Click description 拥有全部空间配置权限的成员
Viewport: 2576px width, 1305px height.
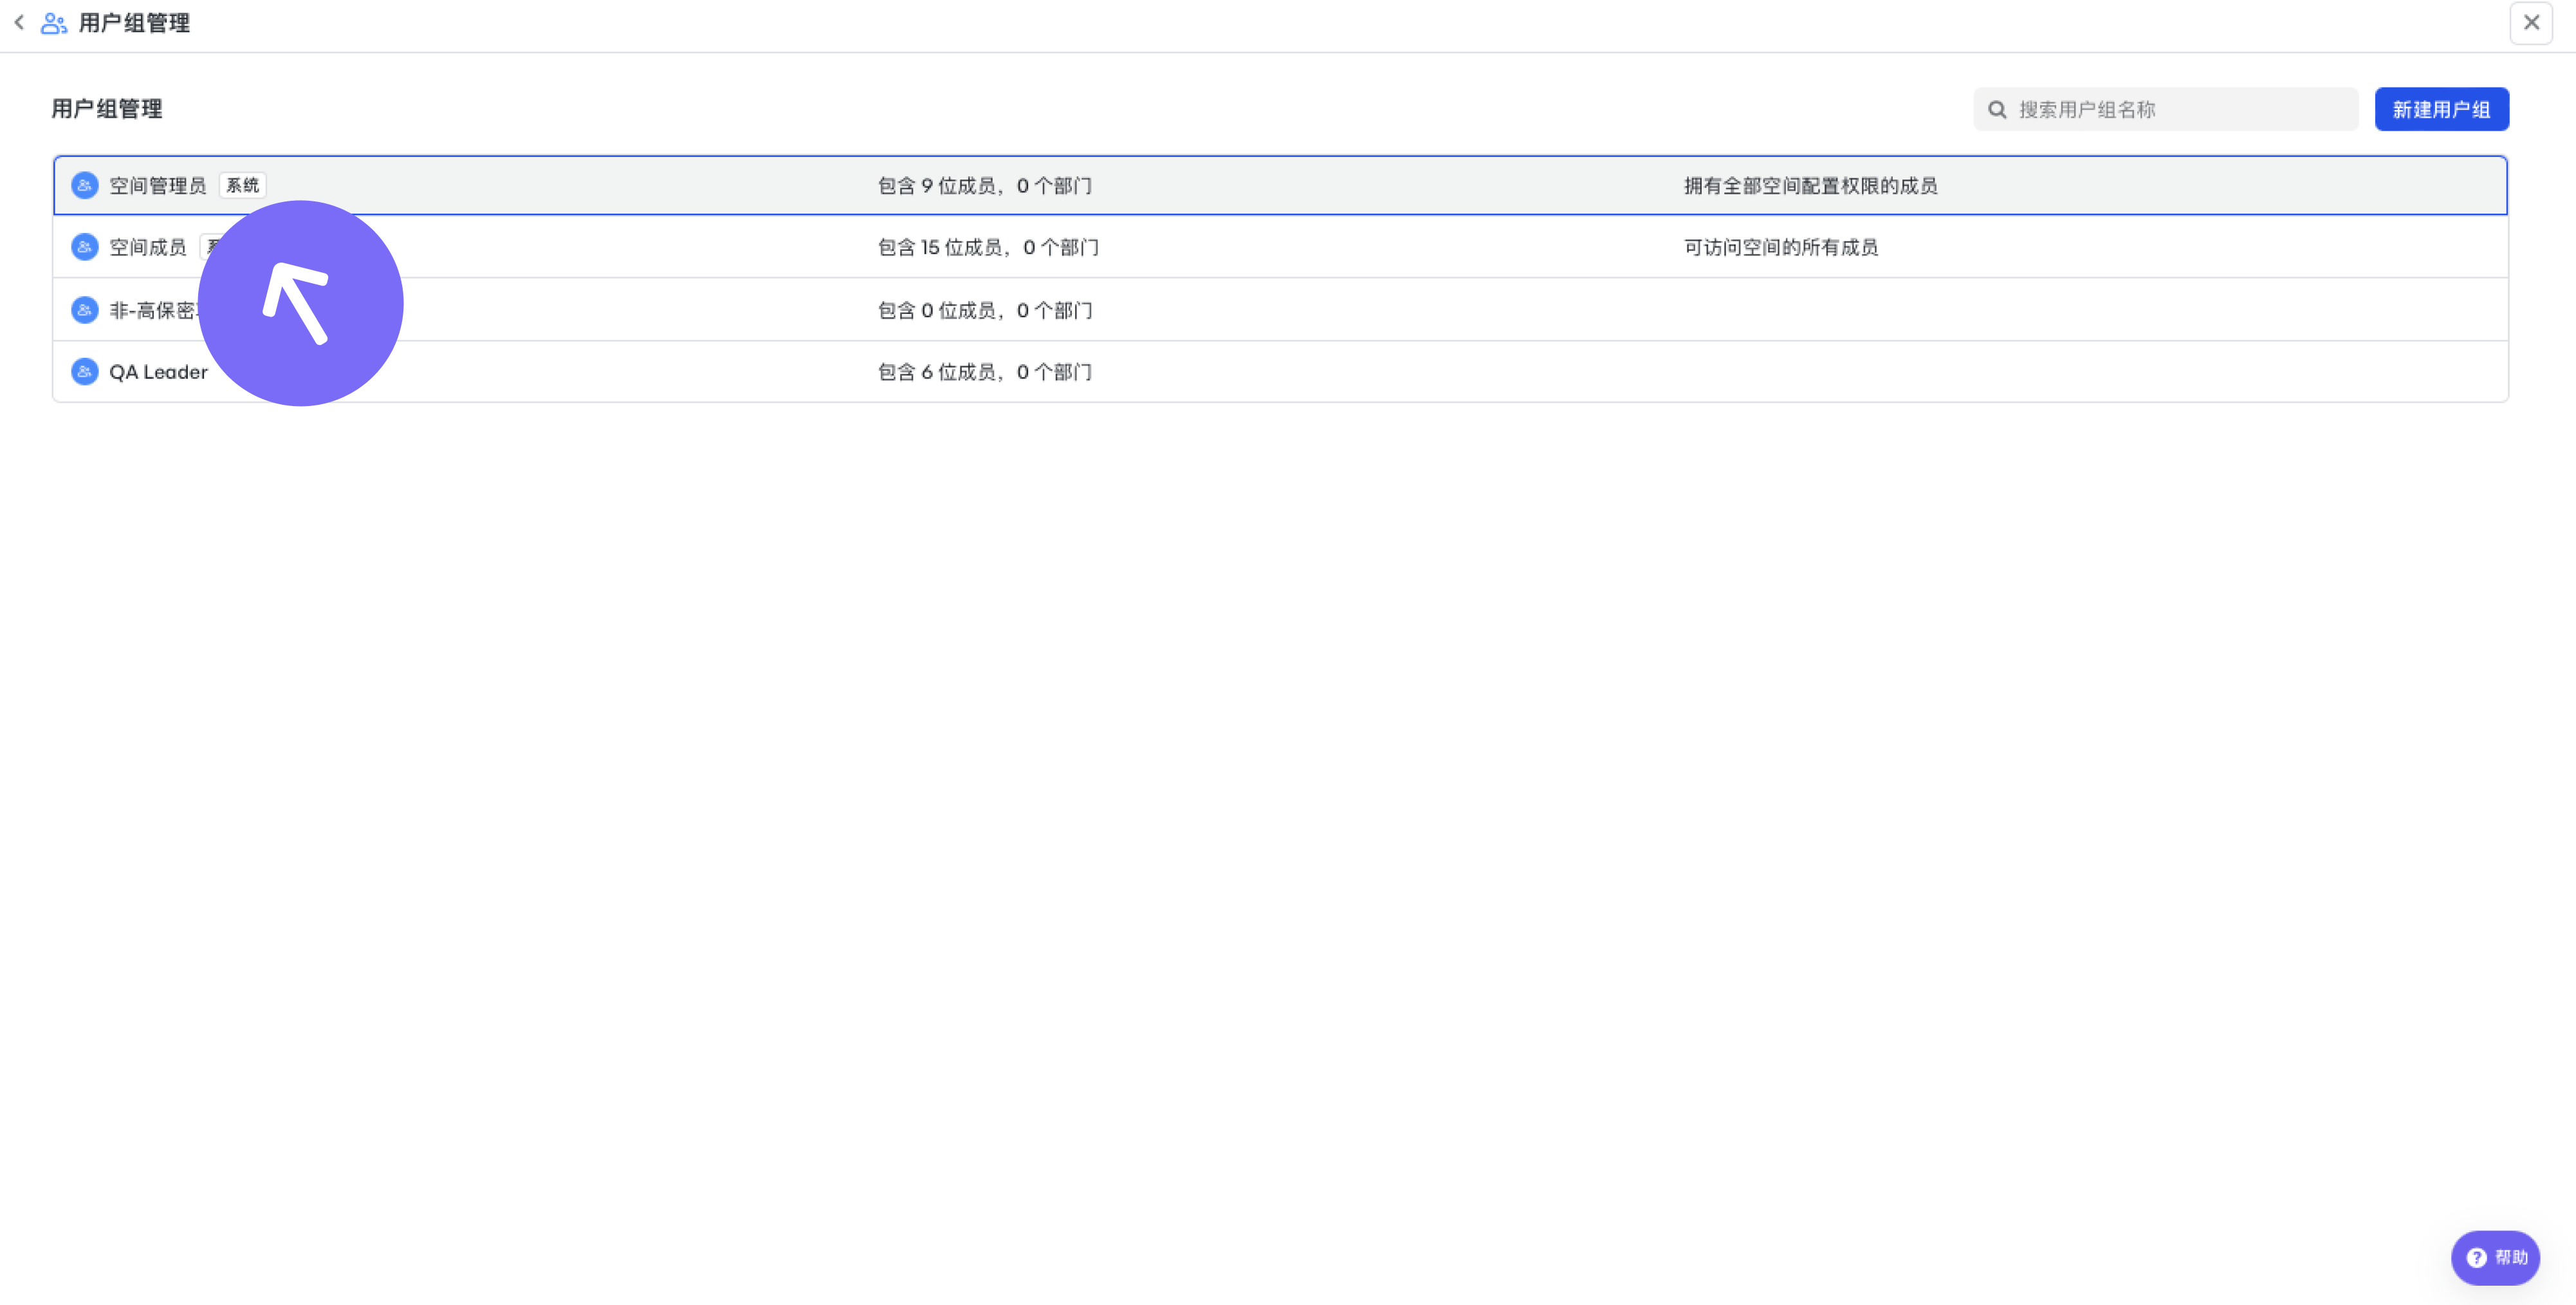point(1811,186)
